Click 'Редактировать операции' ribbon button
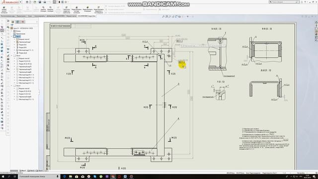The image size is (318, 179). (x=87, y=9)
